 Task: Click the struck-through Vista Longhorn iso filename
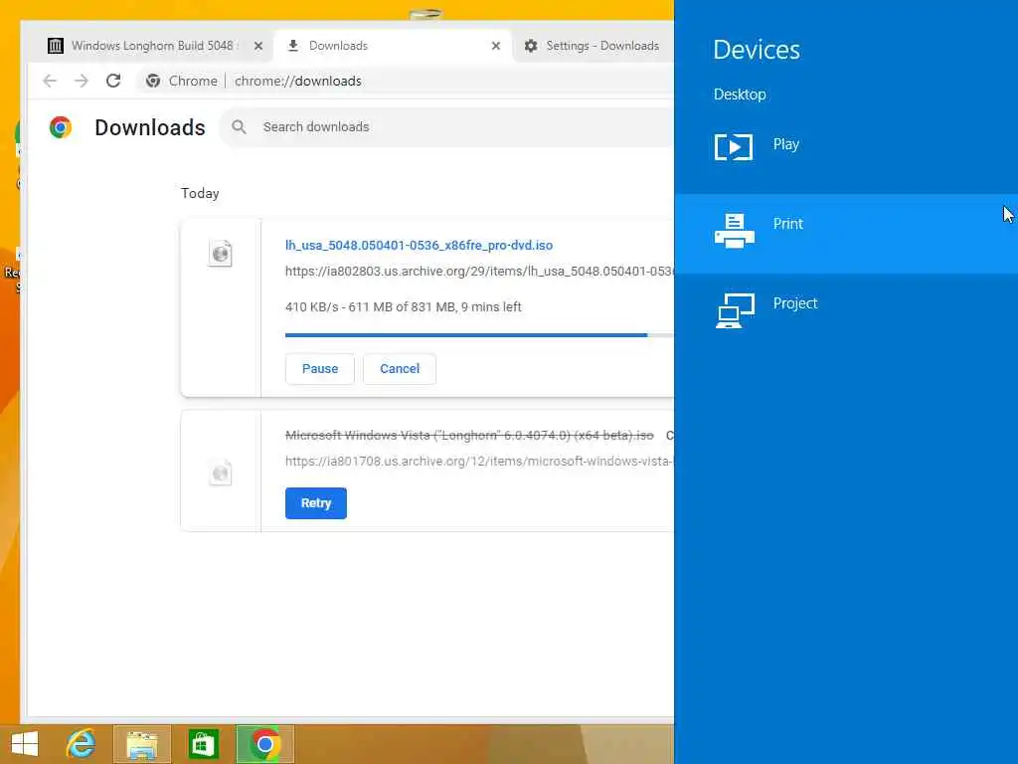469,436
